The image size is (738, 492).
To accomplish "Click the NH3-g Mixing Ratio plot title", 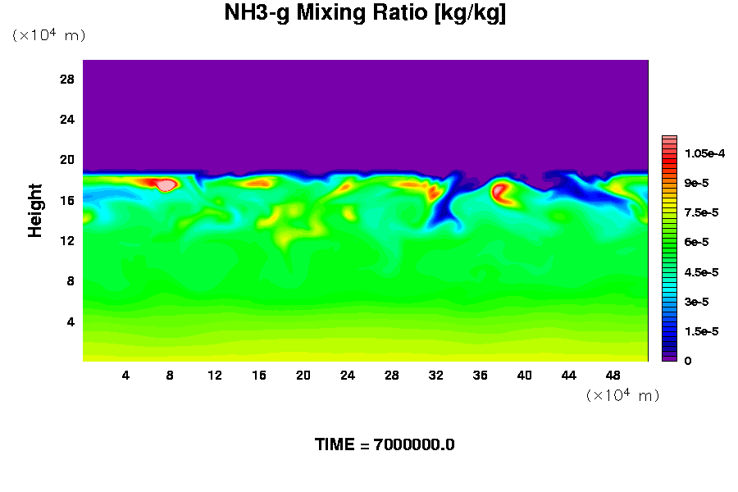I will [x=365, y=14].
